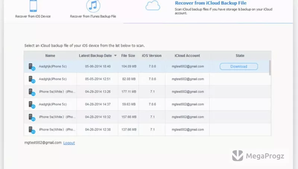Select Asdghjk(iPhone 5c) name dated 05-05-2014

pyautogui.click(x=53, y=79)
